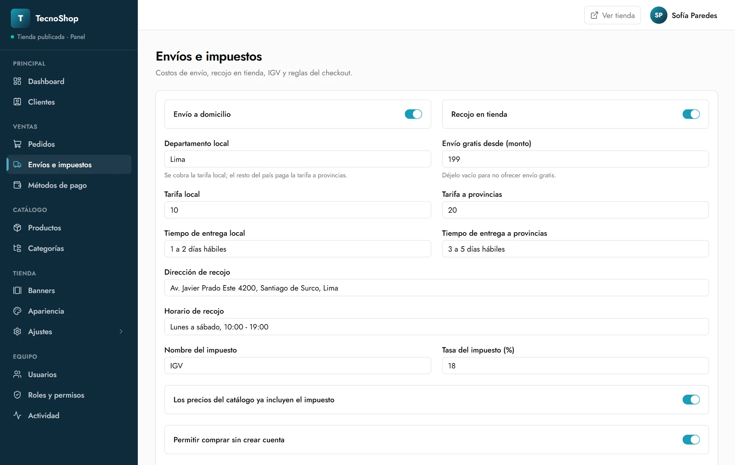Open Sofía Paredes account name
The width and height of the screenshot is (735, 465).
[694, 15]
